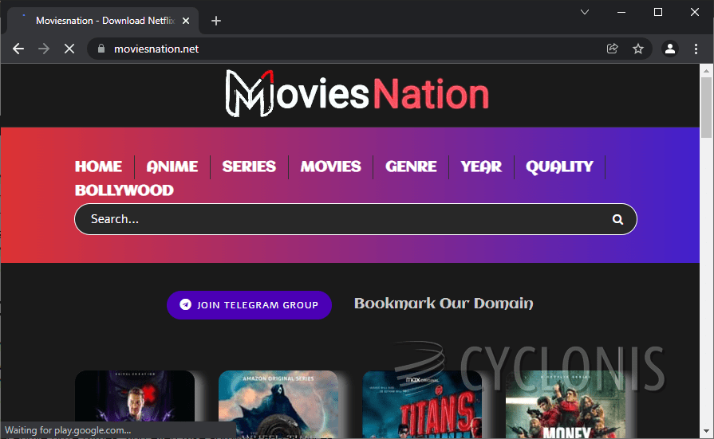Click the MoviesNation logo

[357, 94]
